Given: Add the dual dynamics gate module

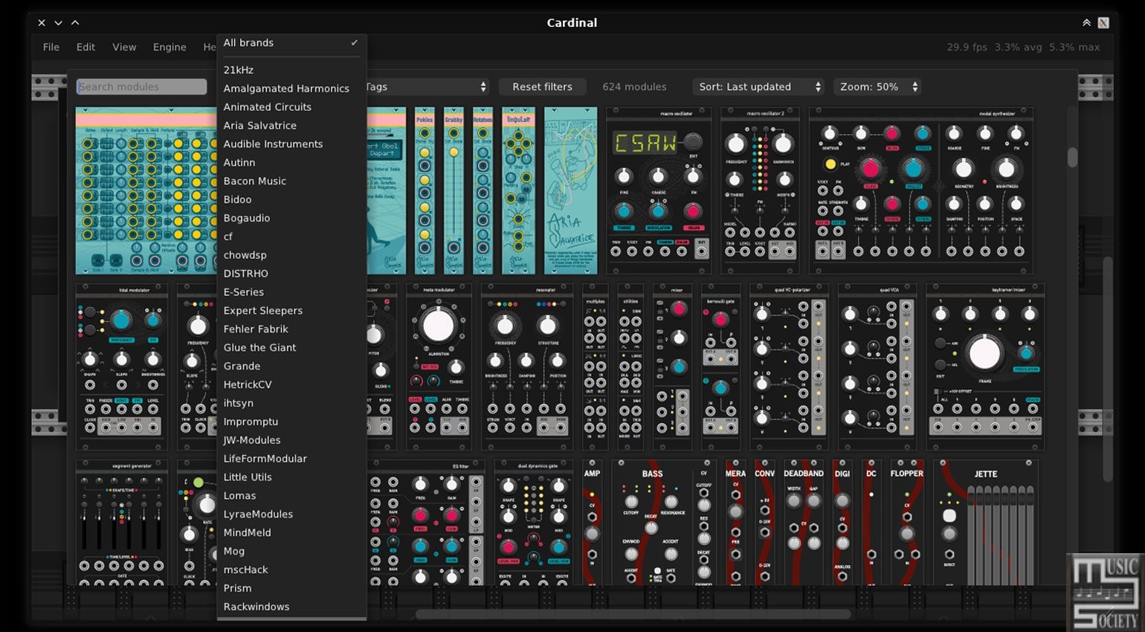Looking at the screenshot, I should coord(534,523).
